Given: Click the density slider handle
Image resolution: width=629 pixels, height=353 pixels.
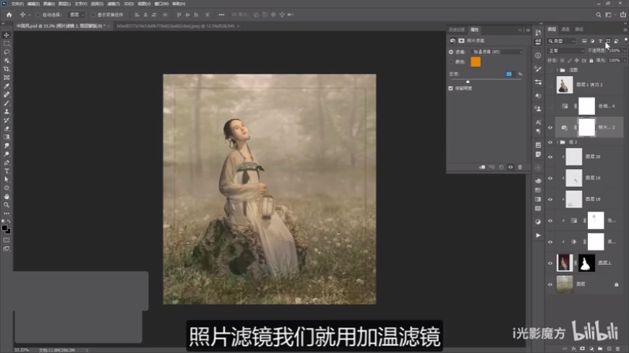Looking at the screenshot, I should [x=468, y=82].
